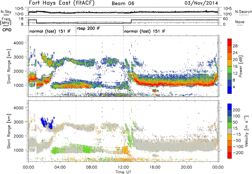
Task: Select the 'Freq. [MHz]' axis label
Action: click(x=6, y=21)
